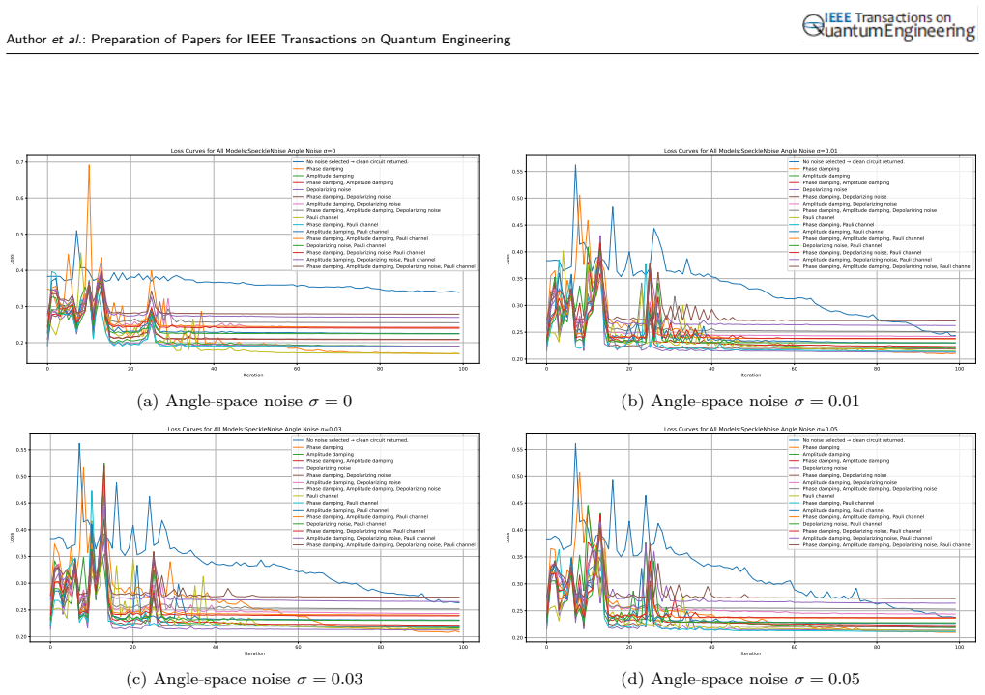Click 'No noise selected → clean circuit returned.' in σ=0.05 legend

coord(854,440)
